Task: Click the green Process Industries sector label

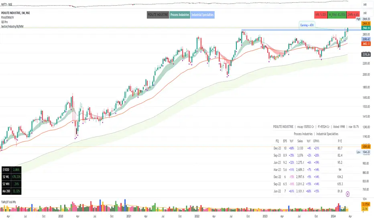Action: click(x=180, y=15)
